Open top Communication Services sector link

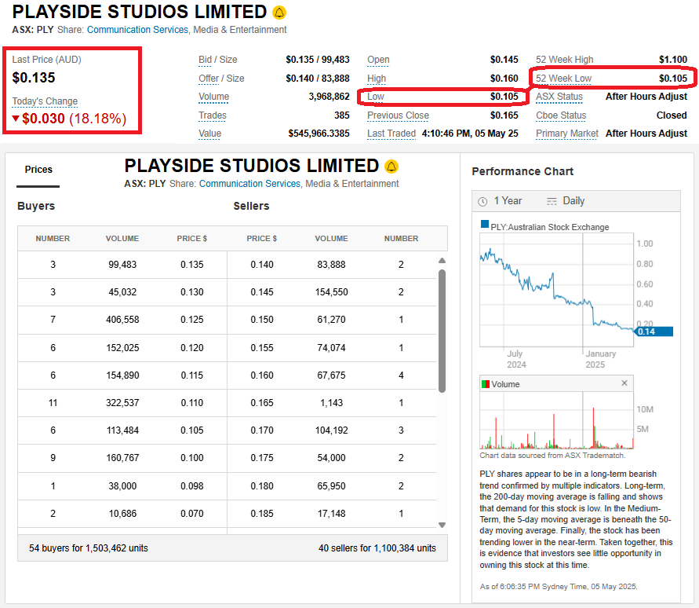[x=137, y=30]
